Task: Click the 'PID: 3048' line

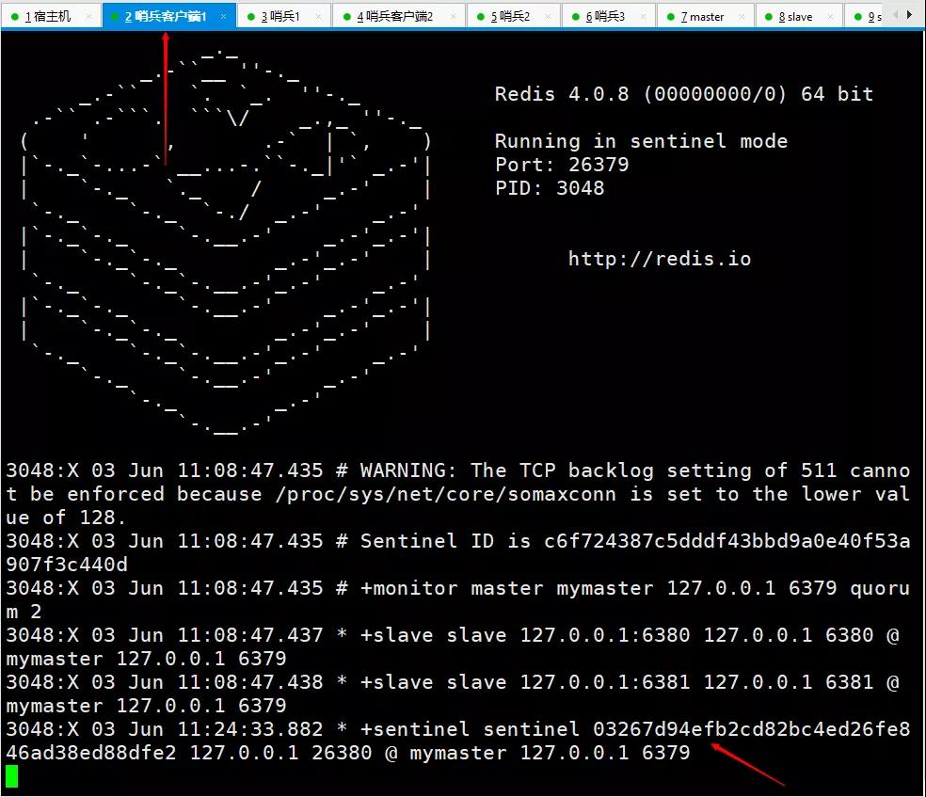Action: 550,188
